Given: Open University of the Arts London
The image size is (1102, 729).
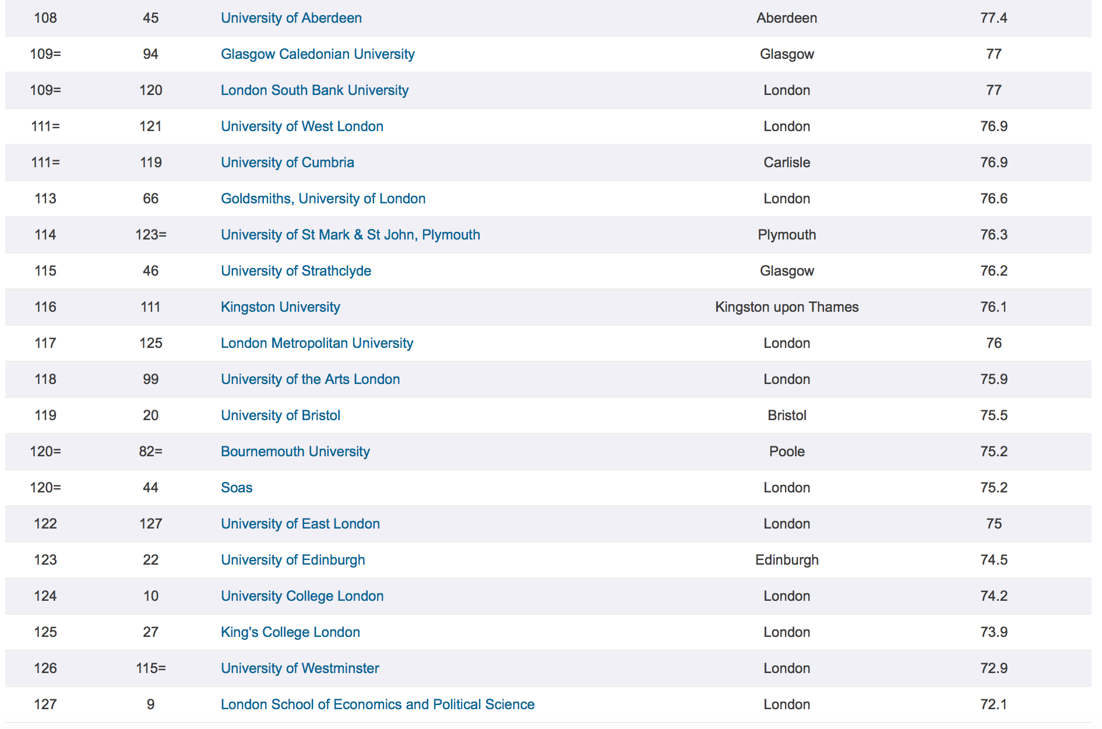Looking at the screenshot, I should (x=310, y=379).
